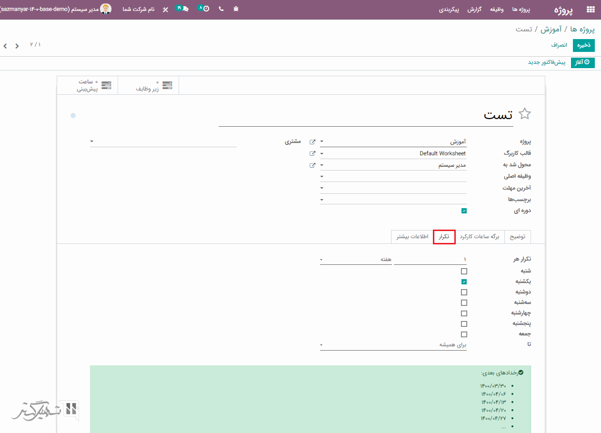The height and width of the screenshot is (433, 601).
Task: Expand the مشتری customer dropdown
Action: (x=163, y=141)
